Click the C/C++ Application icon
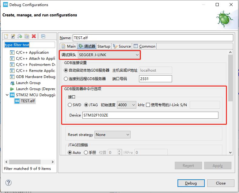 pos(12,52)
